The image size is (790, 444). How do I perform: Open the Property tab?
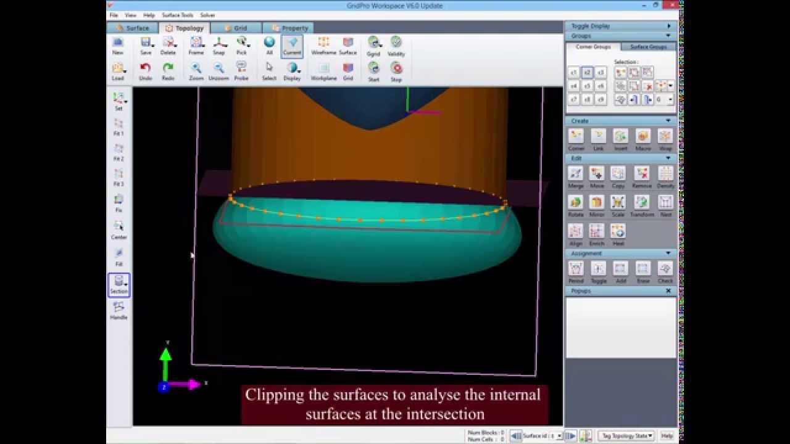point(289,28)
